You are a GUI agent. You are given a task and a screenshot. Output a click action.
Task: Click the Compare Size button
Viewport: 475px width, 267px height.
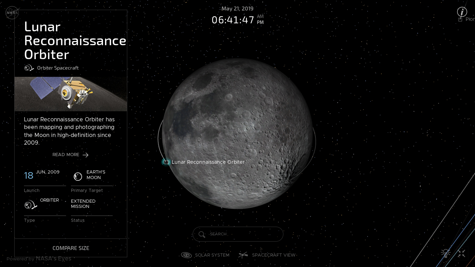tap(71, 248)
